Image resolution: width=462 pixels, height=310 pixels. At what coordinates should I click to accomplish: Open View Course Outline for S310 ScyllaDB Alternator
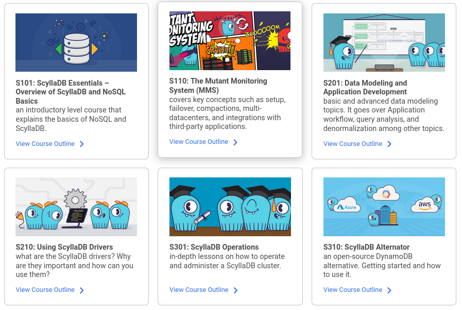click(x=353, y=290)
